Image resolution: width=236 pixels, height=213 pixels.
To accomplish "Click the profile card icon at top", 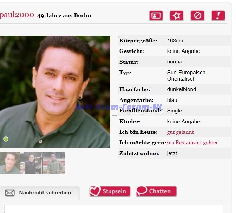I will click(156, 16).
